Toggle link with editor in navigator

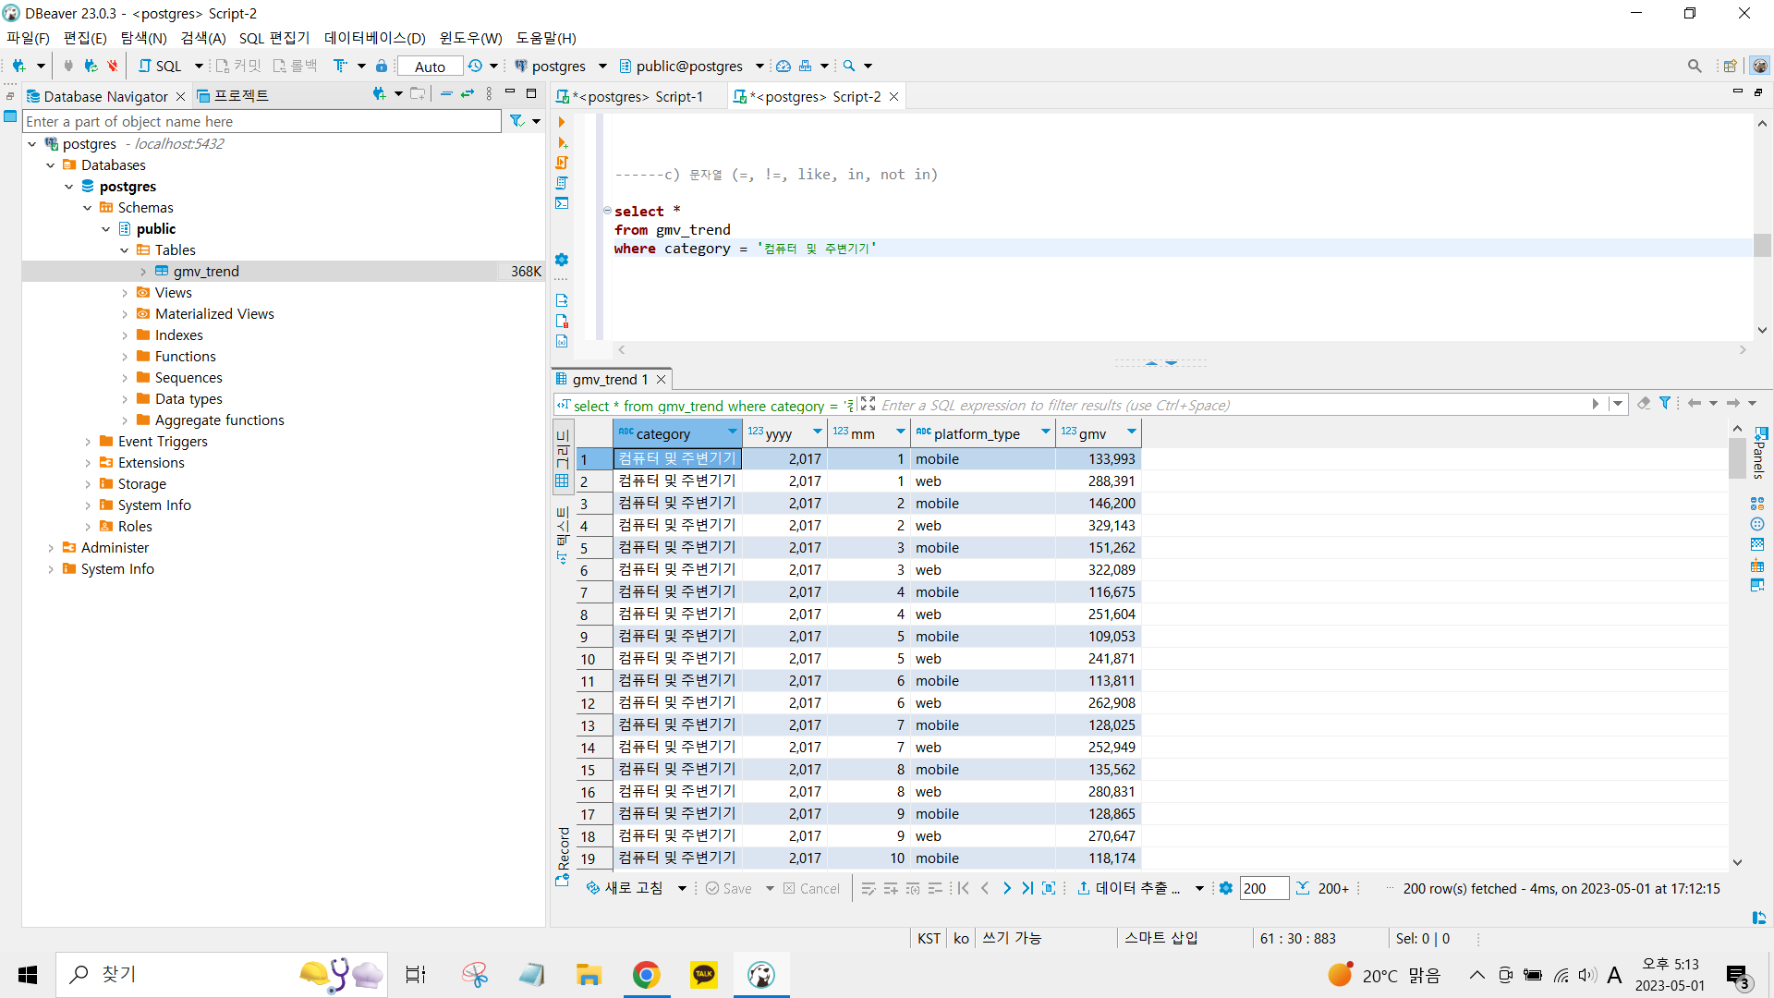pos(468,94)
